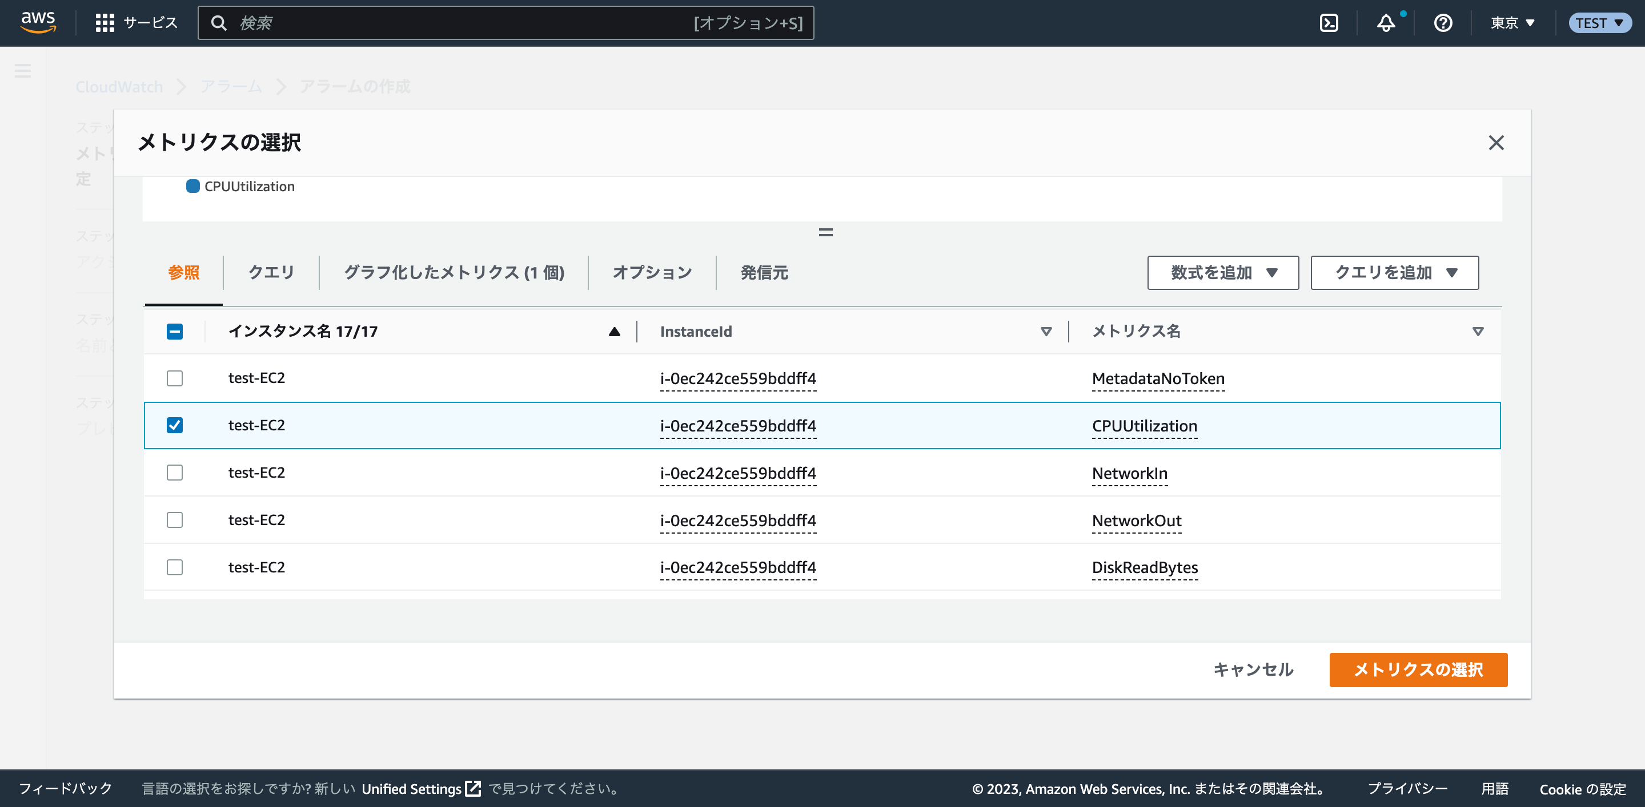
Task: Open the help question-mark menu
Action: [1443, 23]
